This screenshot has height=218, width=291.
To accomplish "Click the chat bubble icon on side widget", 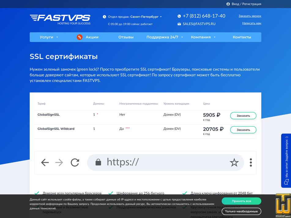I will pos(286,182).
